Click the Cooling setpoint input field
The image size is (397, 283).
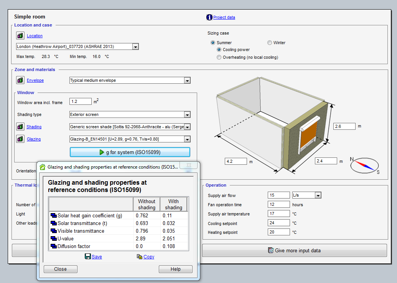(278, 223)
